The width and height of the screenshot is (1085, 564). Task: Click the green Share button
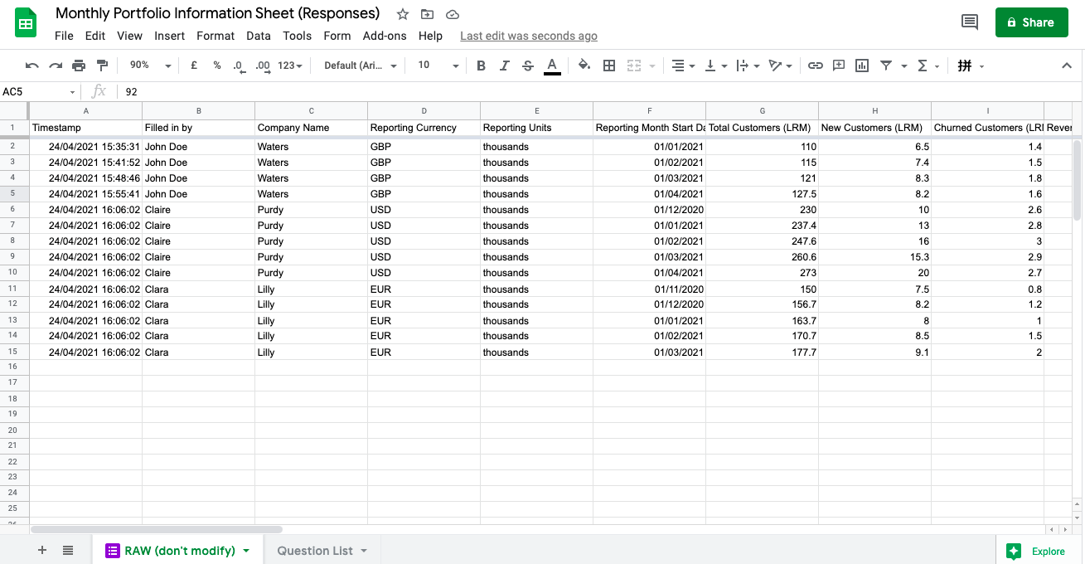click(x=1031, y=22)
